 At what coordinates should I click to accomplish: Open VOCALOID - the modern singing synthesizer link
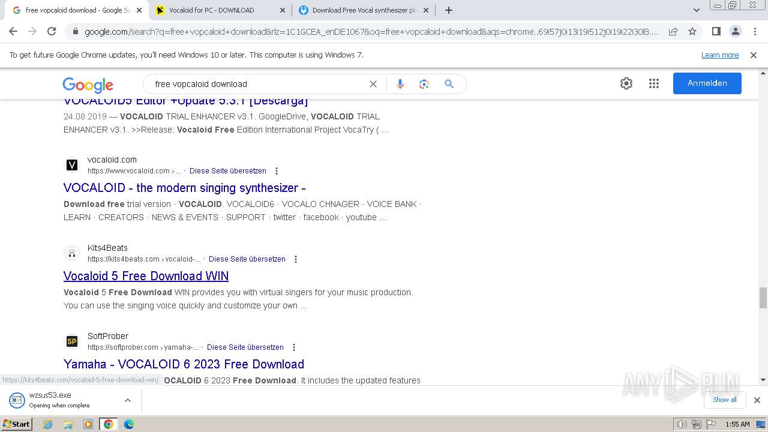185,188
